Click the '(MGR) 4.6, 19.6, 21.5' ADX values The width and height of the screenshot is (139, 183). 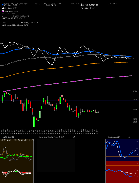[x=29, y=23]
